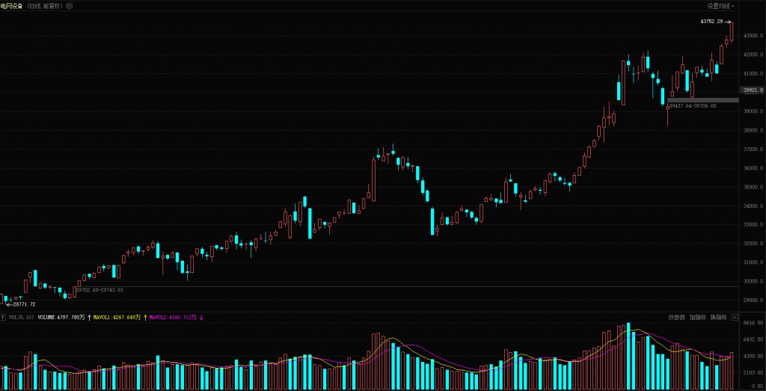This screenshot has width=766, height=391.
Task: Click the 28771.72 lowest price marker
Action: pyautogui.click(x=22, y=304)
